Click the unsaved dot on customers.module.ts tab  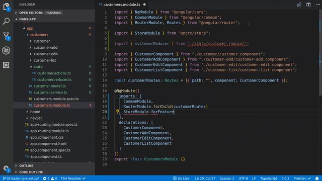coord(144,5)
